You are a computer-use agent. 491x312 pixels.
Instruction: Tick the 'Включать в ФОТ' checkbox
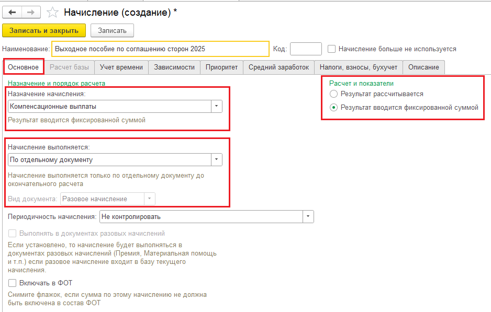(13, 283)
